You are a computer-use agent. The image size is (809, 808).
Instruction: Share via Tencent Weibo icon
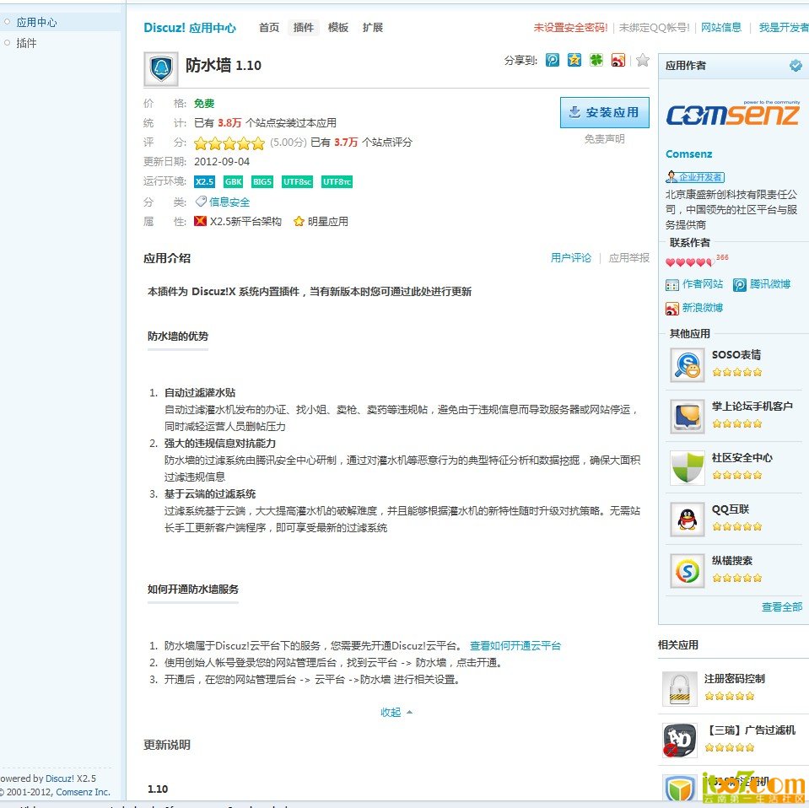pyautogui.click(x=552, y=61)
